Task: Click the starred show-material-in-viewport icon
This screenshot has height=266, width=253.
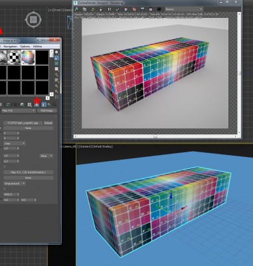Action: pos(37,104)
